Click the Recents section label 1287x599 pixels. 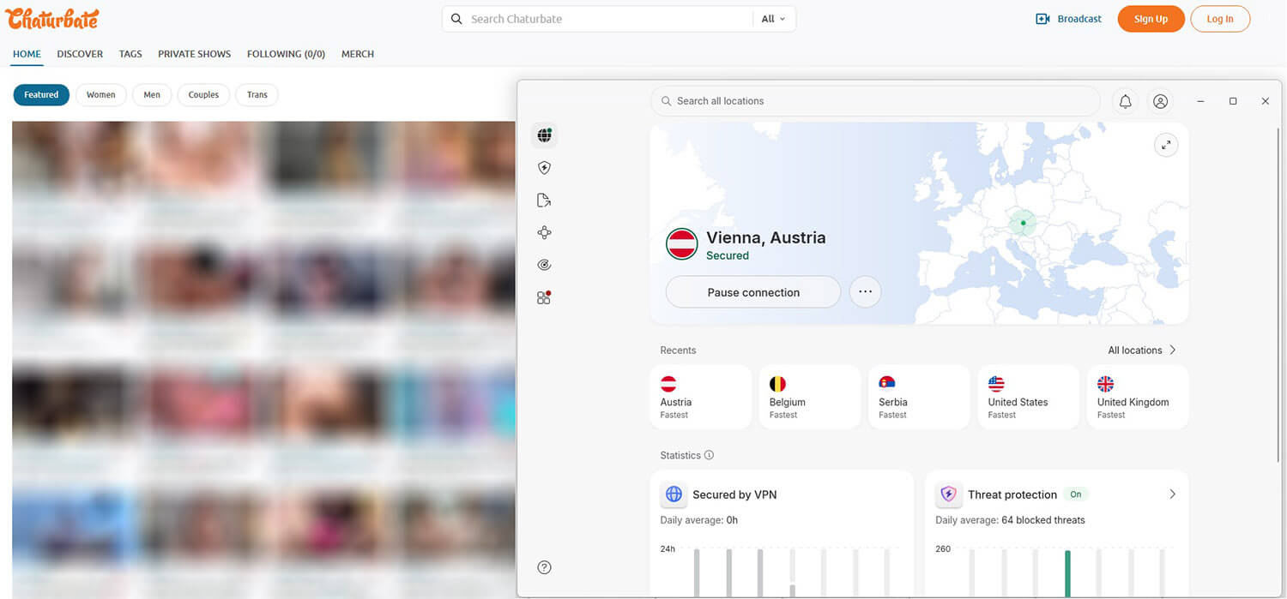pyautogui.click(x=678, y=350)
